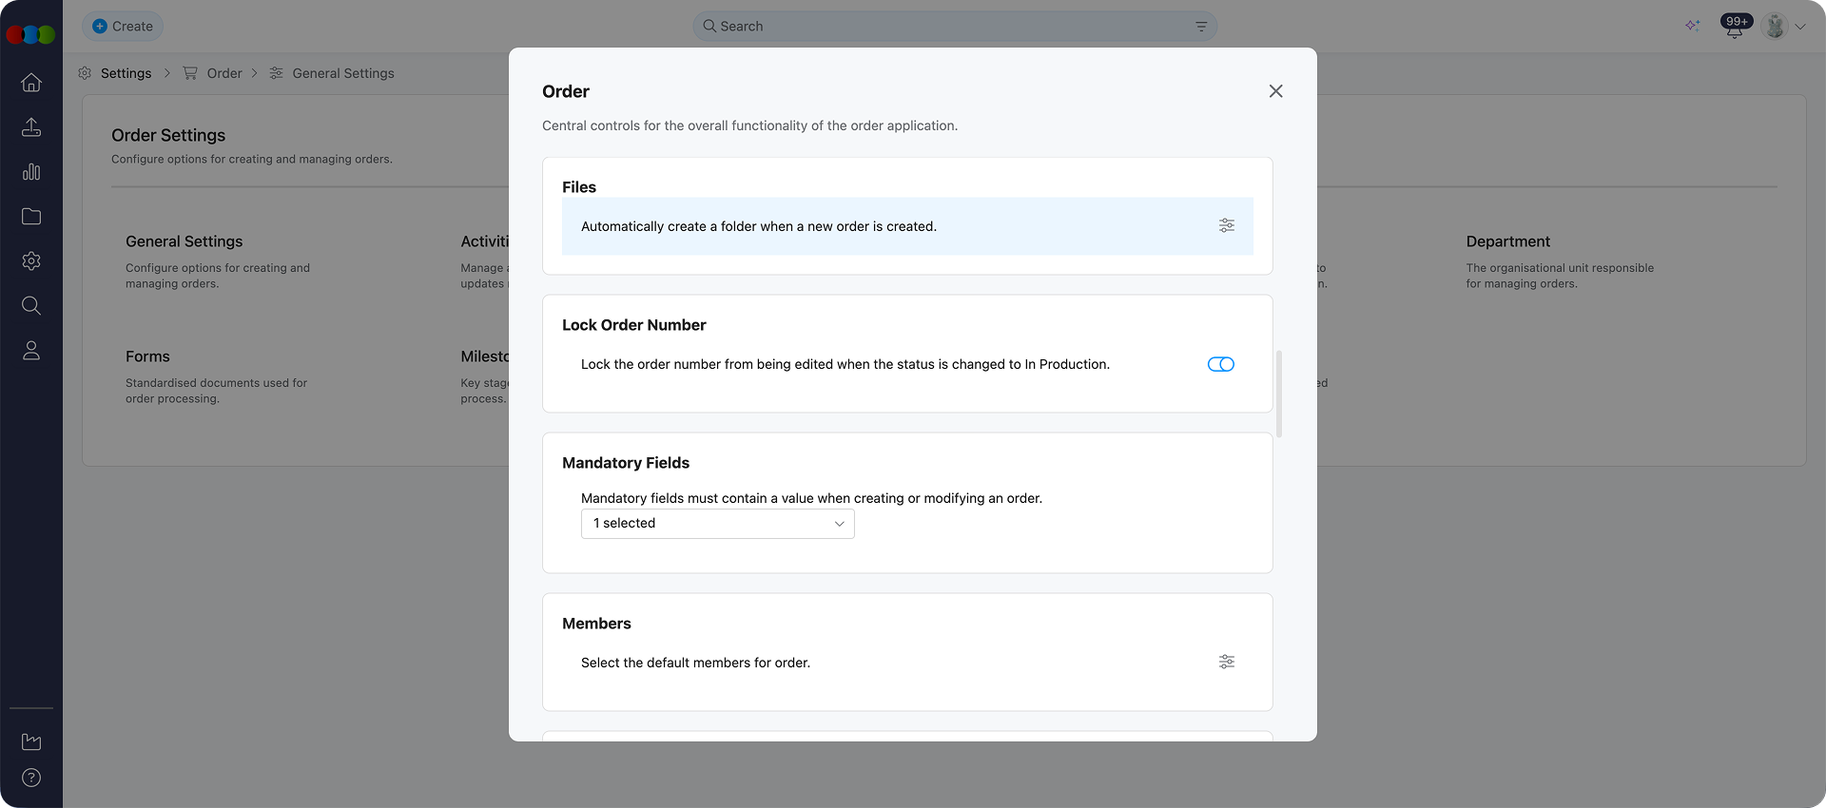Click the dialog's vertical scrollbar
The width and height of the screenshot is (1826, 808).
click(1279, 394)
